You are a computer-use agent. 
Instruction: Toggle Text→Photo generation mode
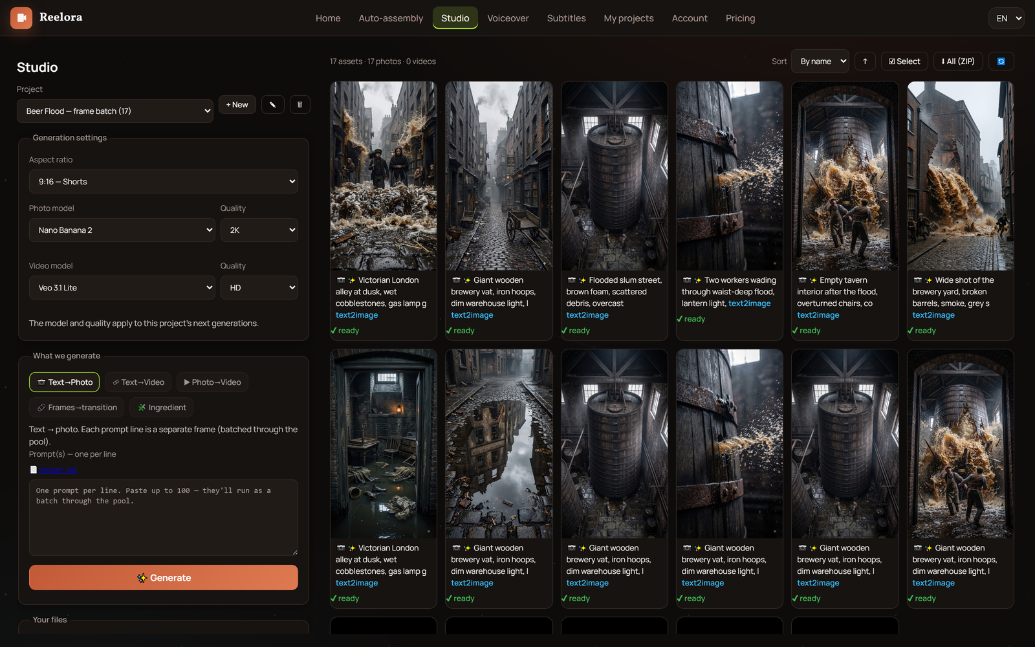[64, 382]
